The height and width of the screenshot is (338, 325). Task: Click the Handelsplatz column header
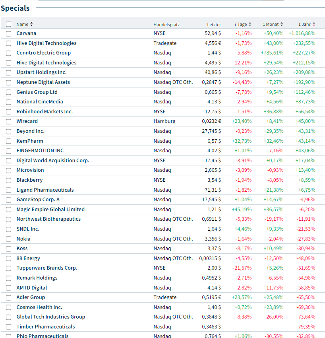[166, 25]
